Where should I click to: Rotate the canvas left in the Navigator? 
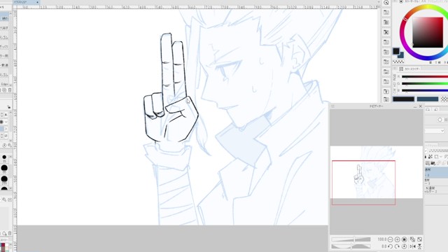(x=391, y=246)
